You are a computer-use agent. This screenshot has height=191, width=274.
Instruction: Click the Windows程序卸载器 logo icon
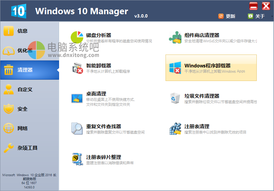coord(175,68)
